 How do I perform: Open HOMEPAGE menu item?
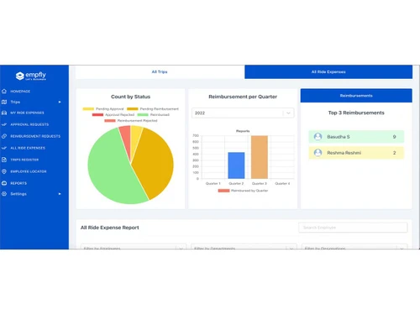coord(20,92)
